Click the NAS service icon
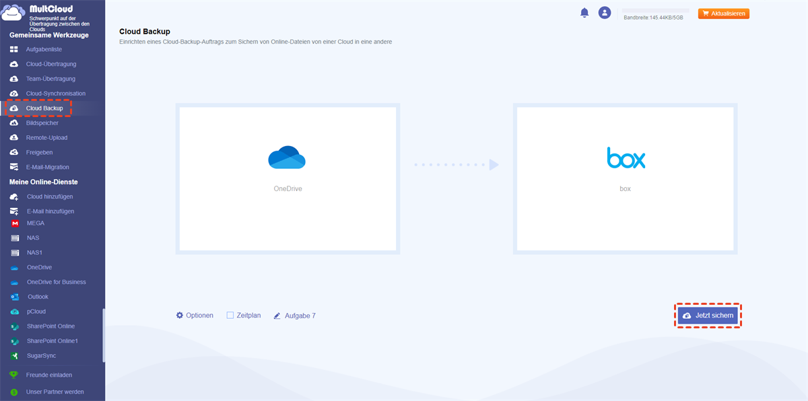The width and height of the screenshot is (808, 401). (x=15, y=238)
